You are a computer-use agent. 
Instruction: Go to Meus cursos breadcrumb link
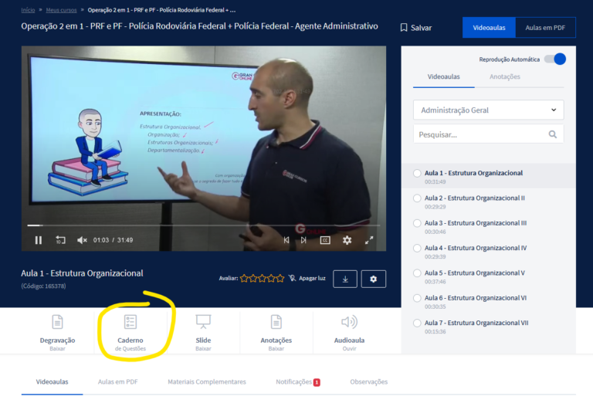(x=61, y=10)
